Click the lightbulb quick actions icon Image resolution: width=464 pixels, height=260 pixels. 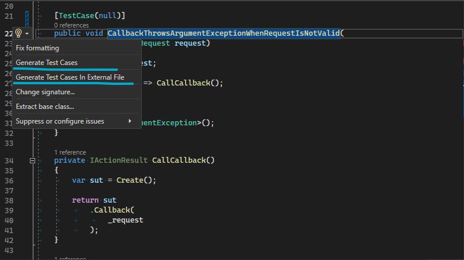(19, 33)
